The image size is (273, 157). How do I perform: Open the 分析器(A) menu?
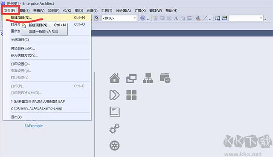click(x=123, y=11)
